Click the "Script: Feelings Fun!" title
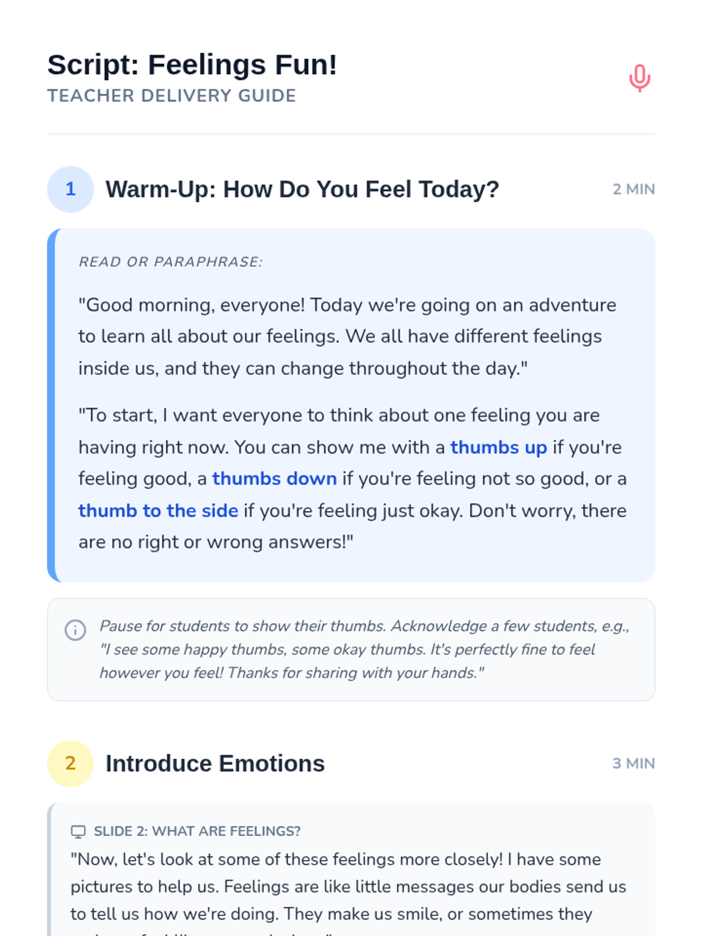702x936 pixels. [192, 64]
